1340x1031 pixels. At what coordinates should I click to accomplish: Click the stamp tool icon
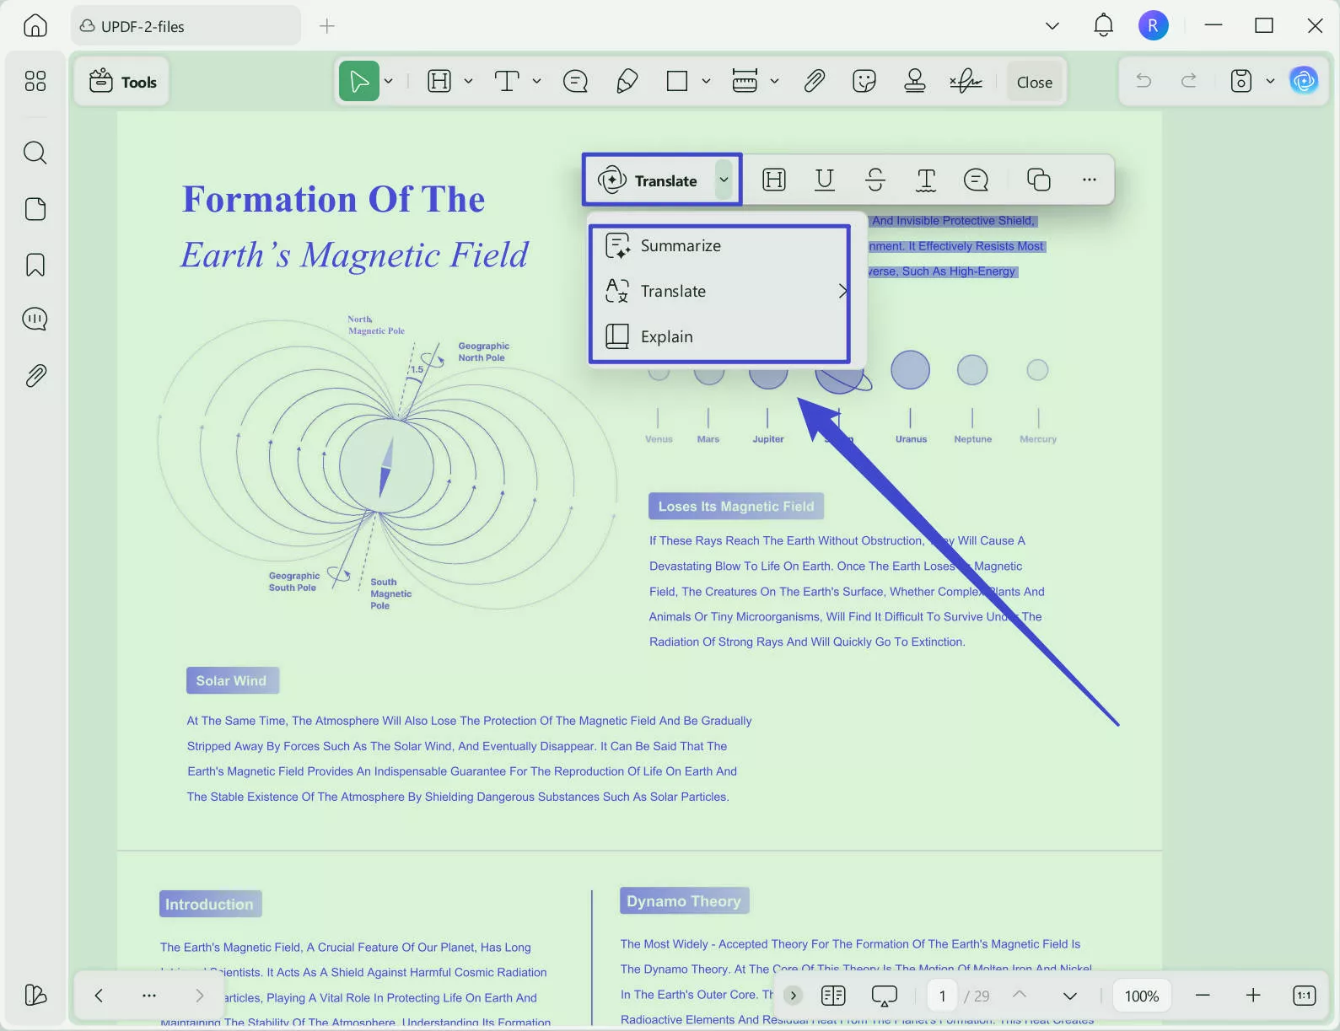(914, 82)
